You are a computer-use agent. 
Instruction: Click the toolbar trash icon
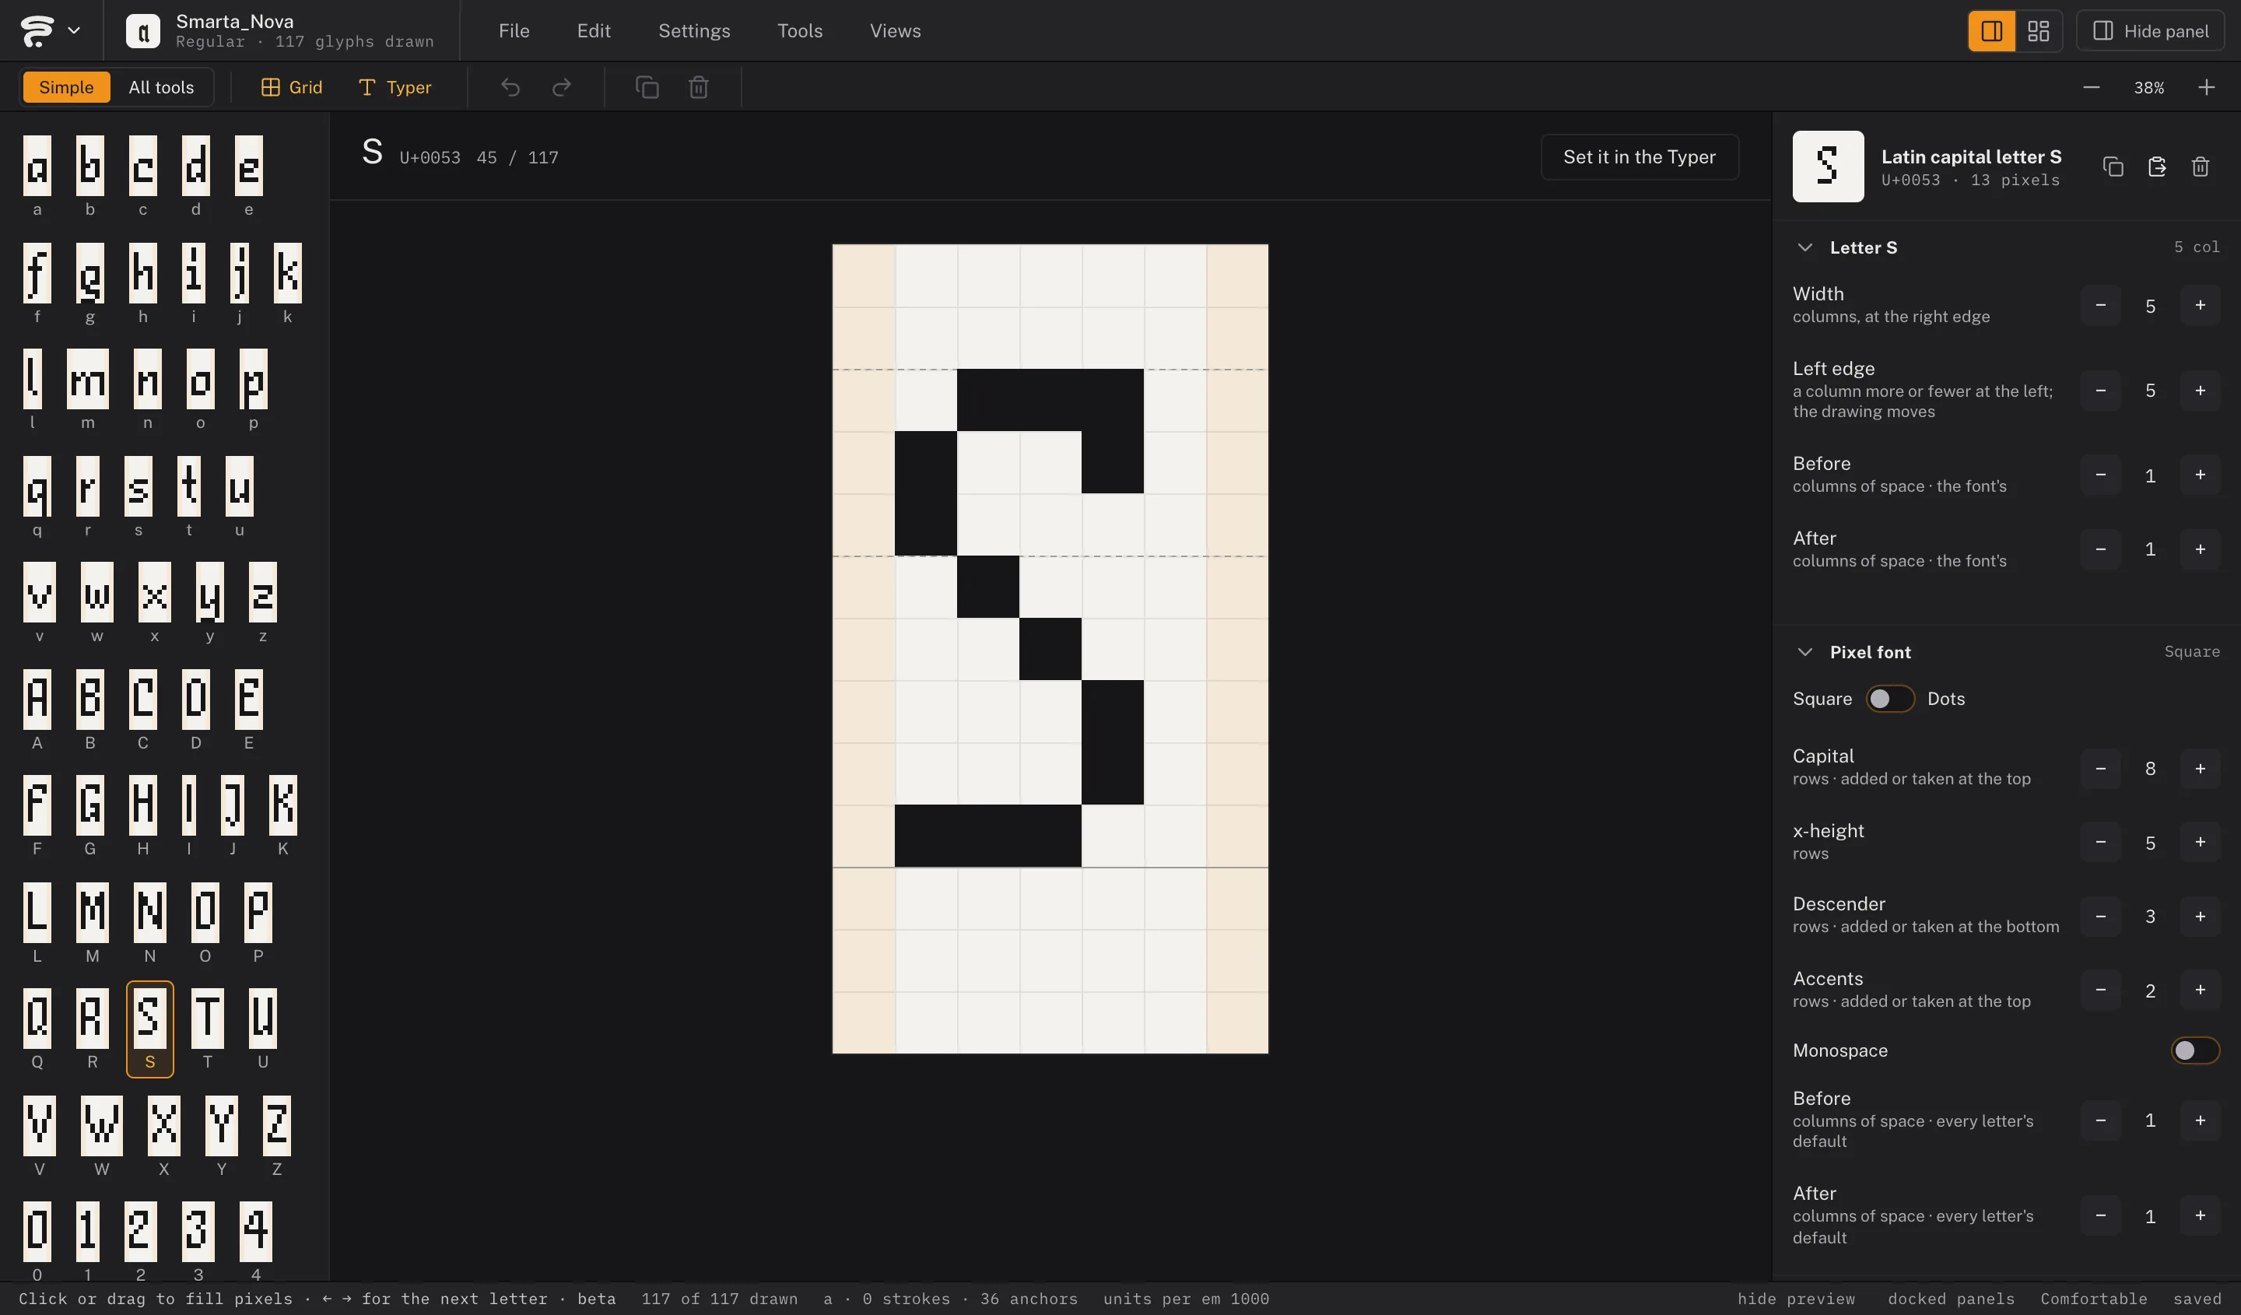pyautogui.click(x=699, y=87)
